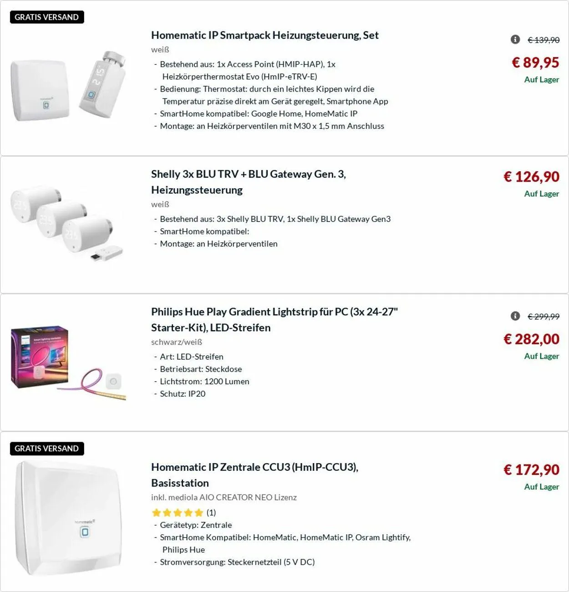Image resolution: width=569 pixels, height=592 pixels.
Task: Click the struck-through €139,90 old price
Action: pos(544,40)
